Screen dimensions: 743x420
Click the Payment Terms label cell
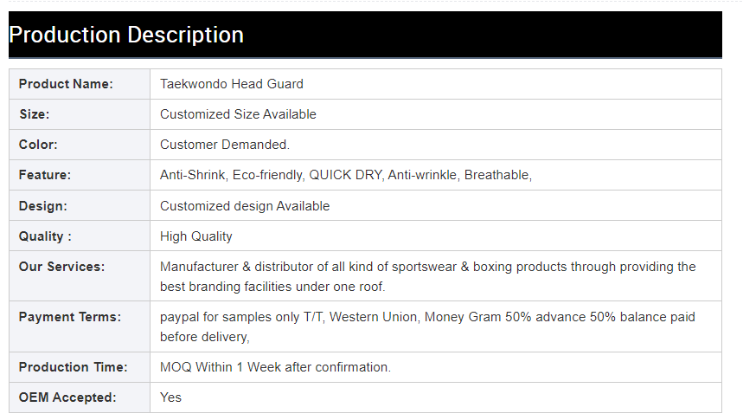tap(70, 317)
